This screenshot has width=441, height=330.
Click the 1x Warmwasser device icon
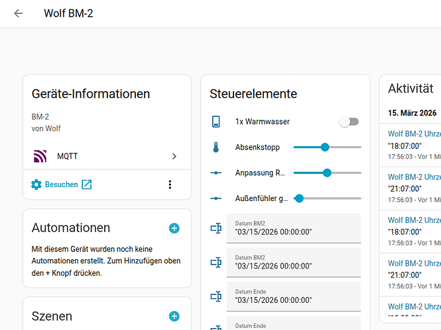coord(216,122)
